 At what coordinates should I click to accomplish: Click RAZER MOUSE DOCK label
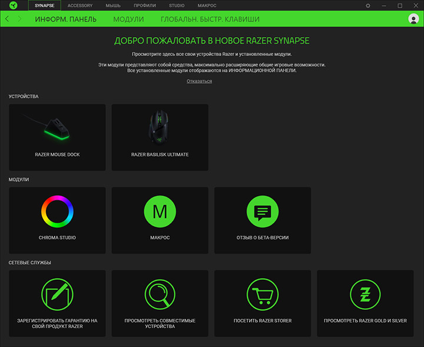pos(57,154)
